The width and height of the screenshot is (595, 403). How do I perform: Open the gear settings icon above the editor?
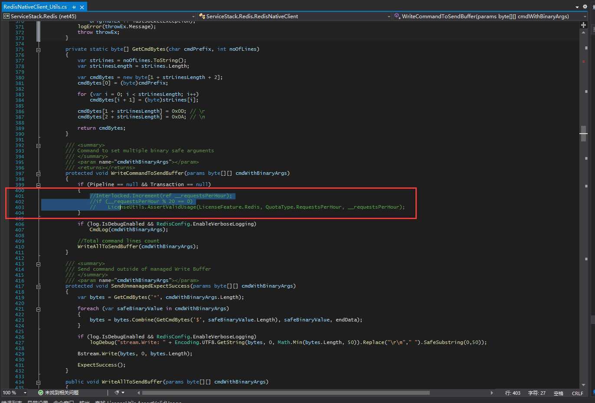(x=585, y=7)
